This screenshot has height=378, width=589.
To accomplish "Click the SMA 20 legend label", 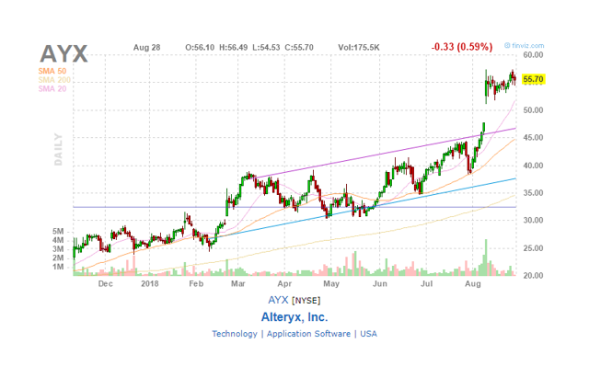I will 52,89.
